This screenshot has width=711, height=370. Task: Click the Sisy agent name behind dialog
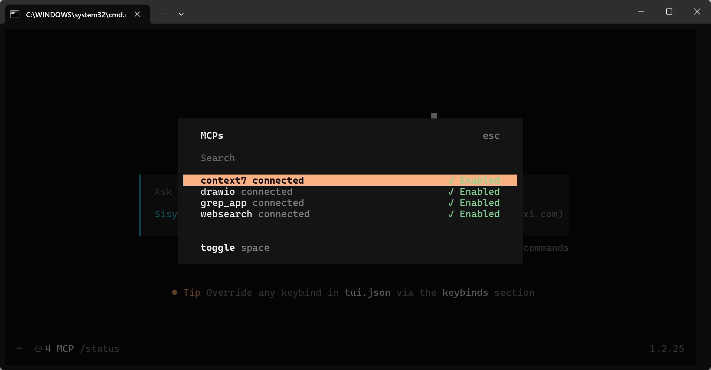click(166, 214)
